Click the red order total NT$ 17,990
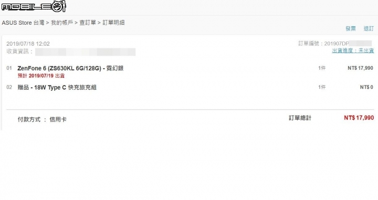 tap(359, 118)
